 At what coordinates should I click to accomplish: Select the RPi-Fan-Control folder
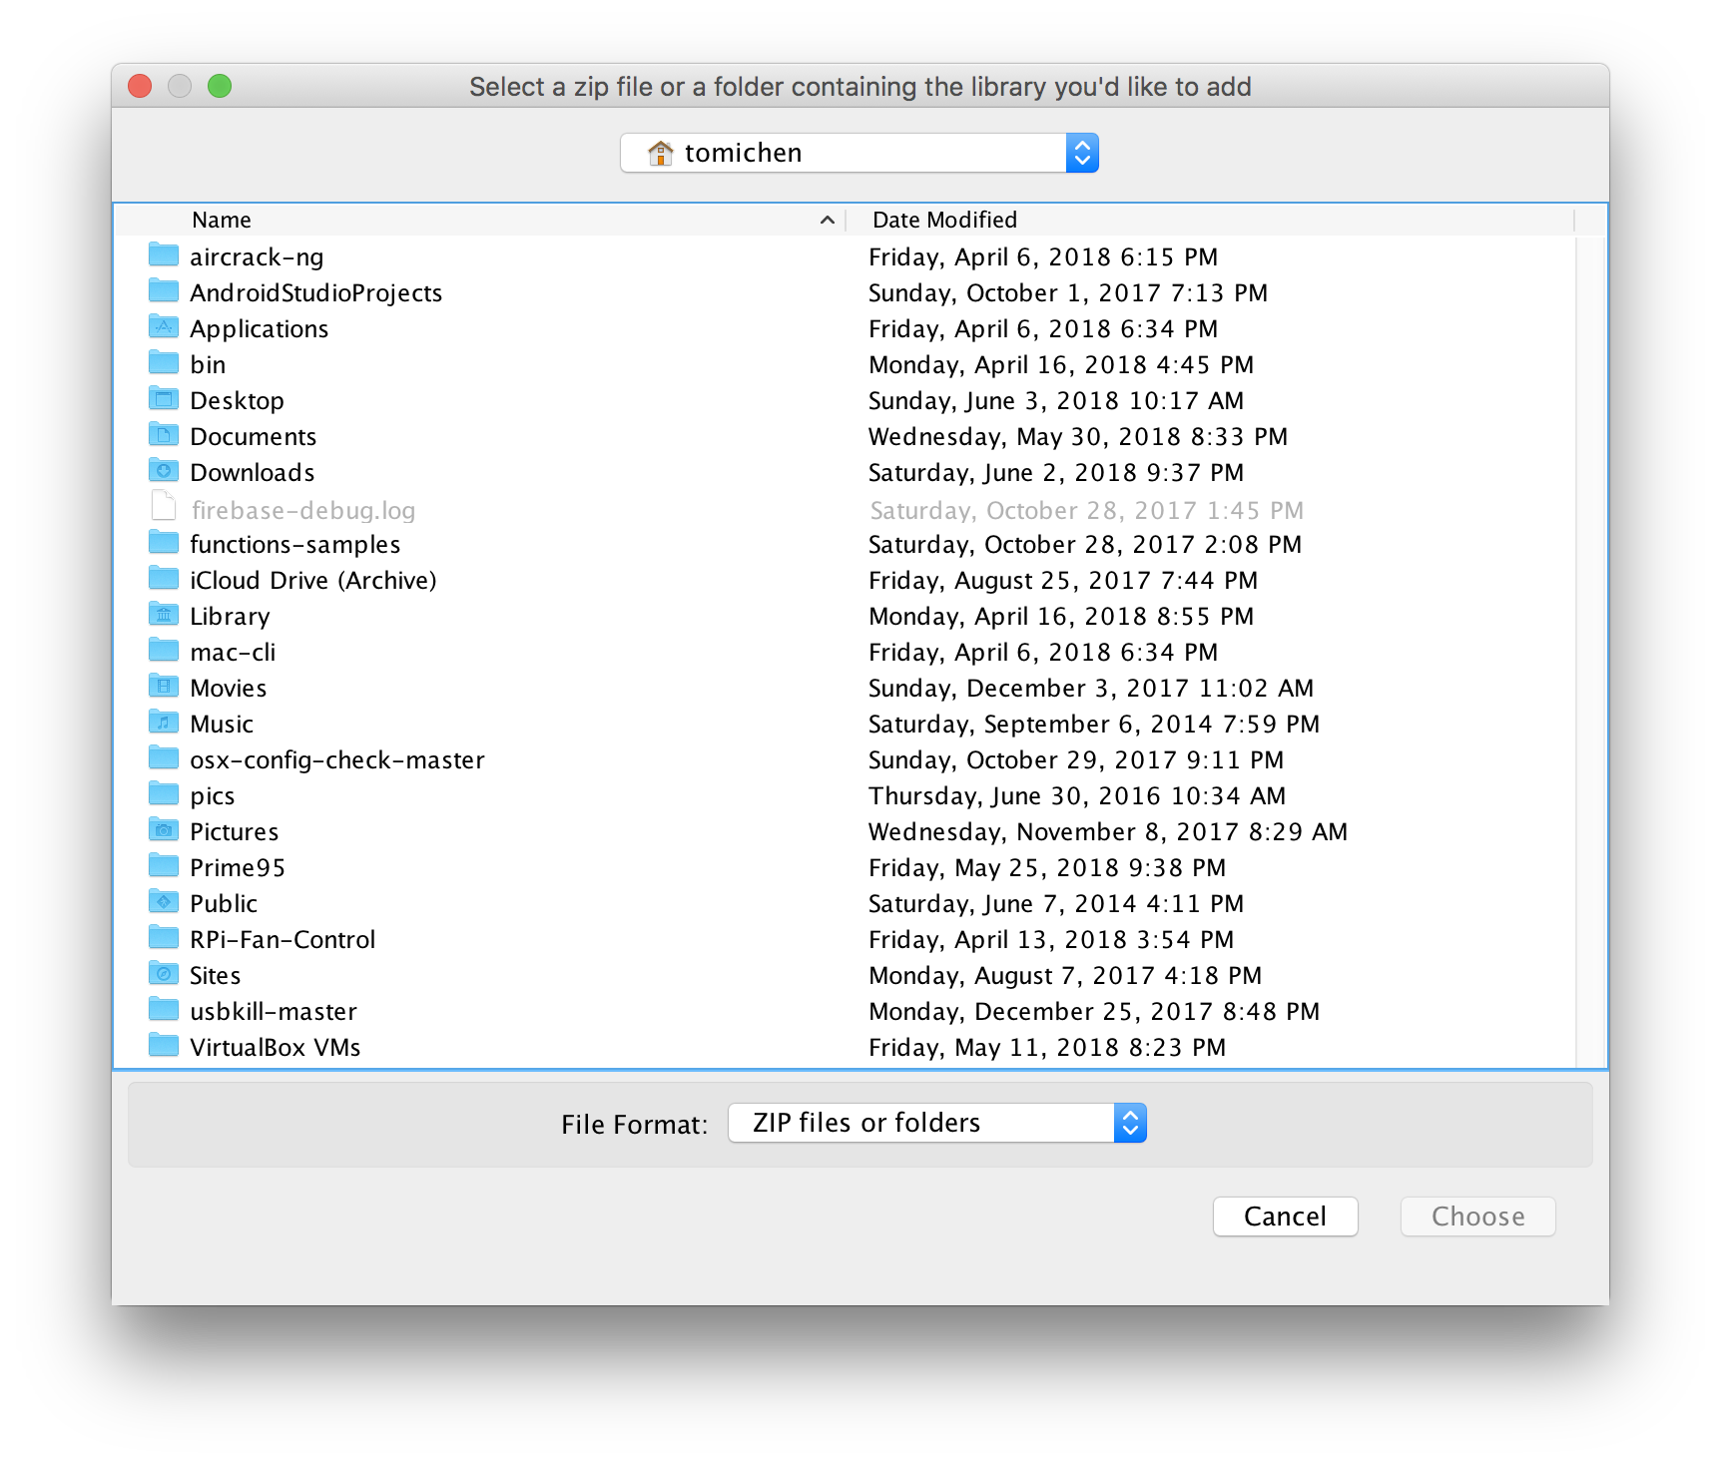click(283, 939)
